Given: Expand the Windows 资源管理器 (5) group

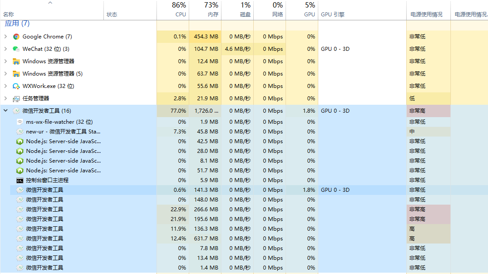Looking at the screenshot, I should 6,74.
